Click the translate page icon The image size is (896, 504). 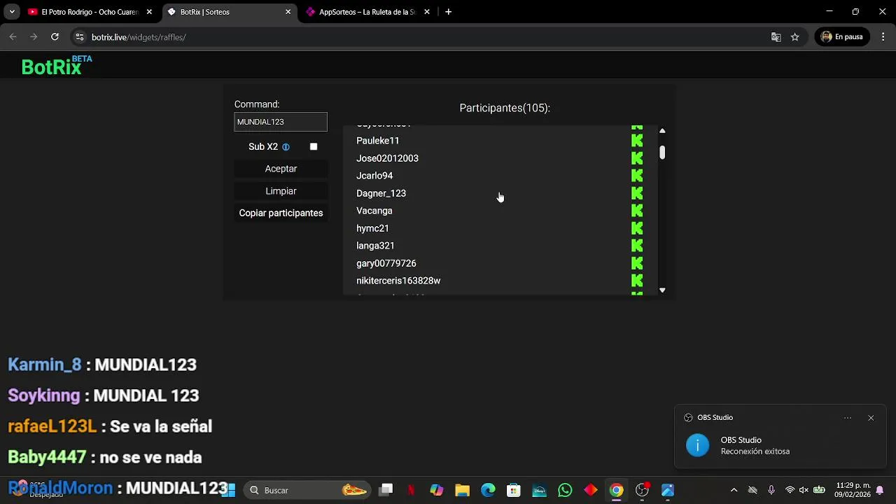(x=776, y=37)
